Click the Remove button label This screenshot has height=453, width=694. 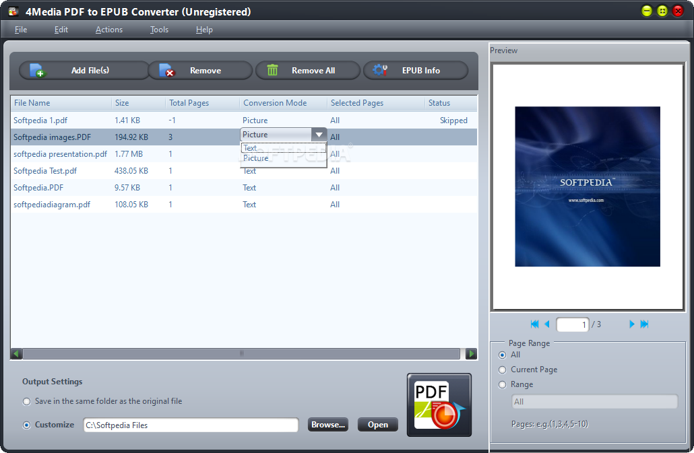pyautogui.click(x=206, y=70)
